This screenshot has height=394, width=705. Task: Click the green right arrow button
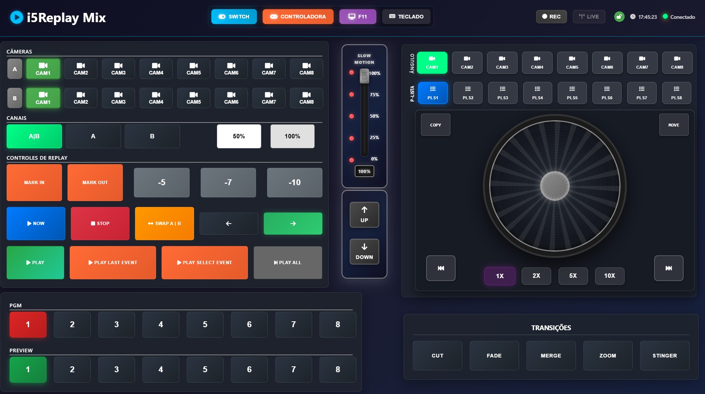[x=293, y=224]
